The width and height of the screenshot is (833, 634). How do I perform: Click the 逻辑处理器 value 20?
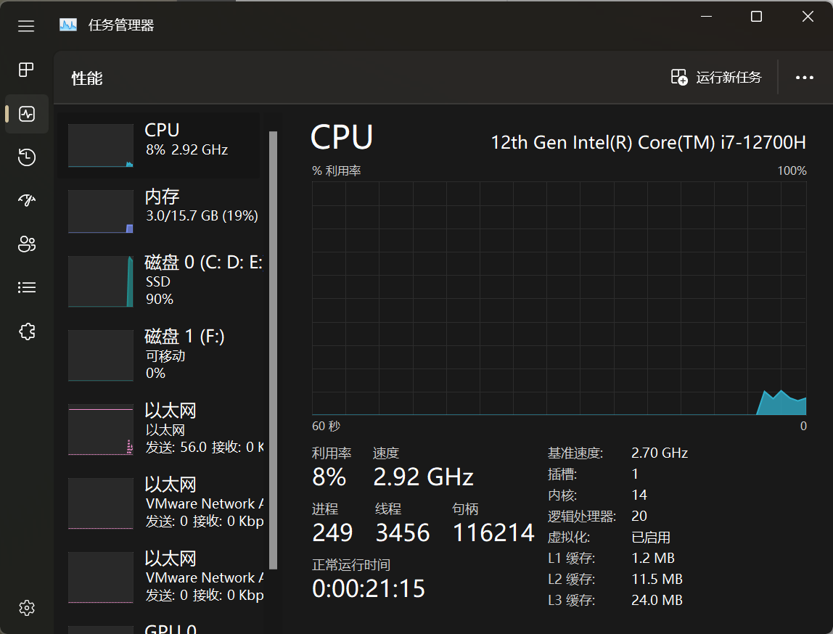pos(639,516)
